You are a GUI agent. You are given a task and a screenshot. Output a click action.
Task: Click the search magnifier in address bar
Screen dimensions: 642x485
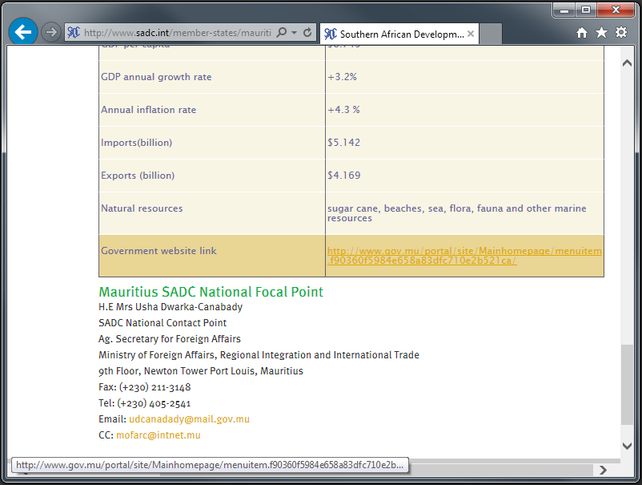coord(282,32)
